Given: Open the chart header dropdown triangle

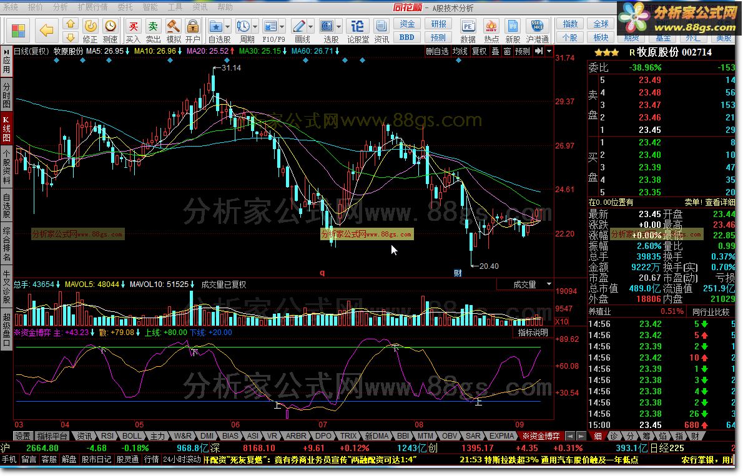Looking at the screenshot, I should click(549, 51).
